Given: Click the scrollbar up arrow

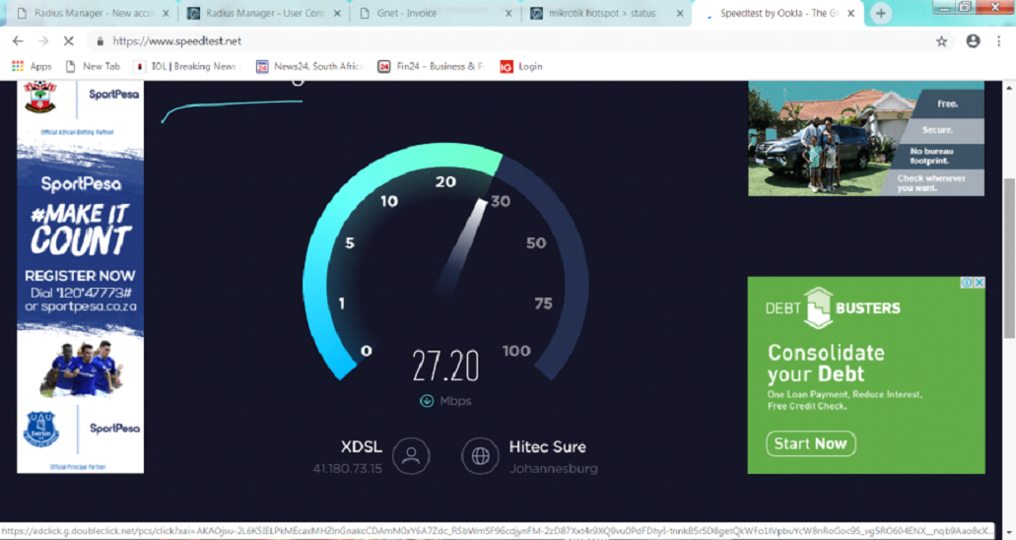Looking at the screenshot, I should (1009, 88).
